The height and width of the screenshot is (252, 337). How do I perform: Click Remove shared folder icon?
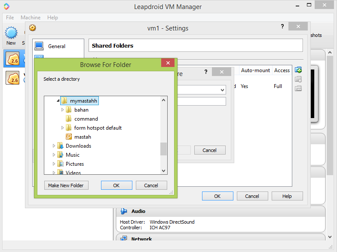(x=298, y=88)
